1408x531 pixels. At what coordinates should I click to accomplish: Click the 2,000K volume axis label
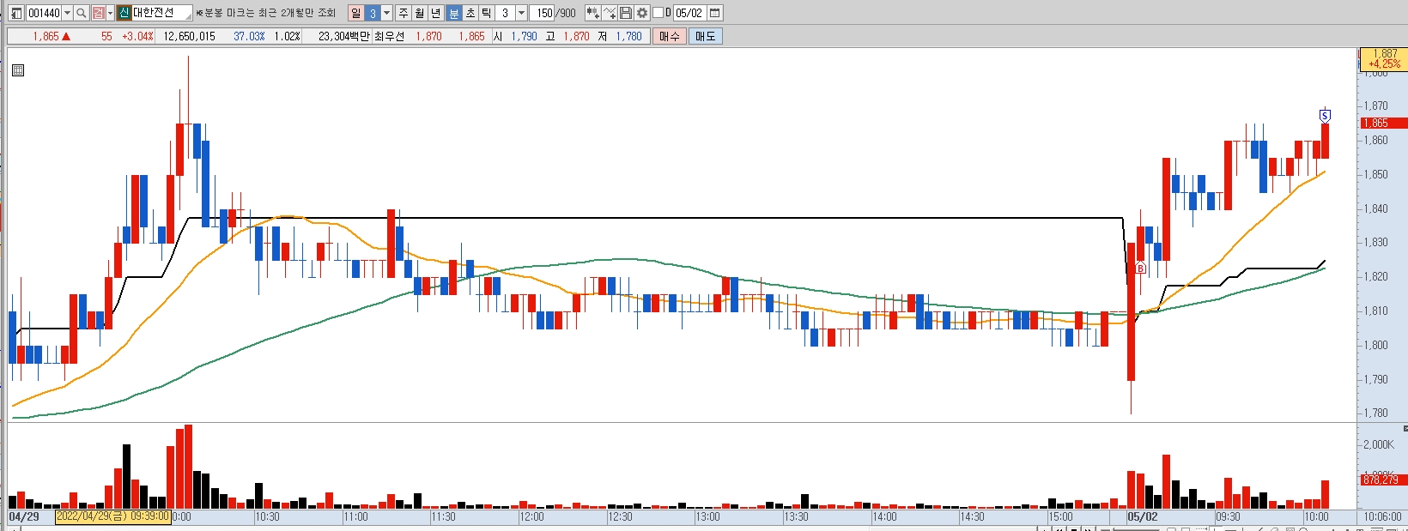pyautogui.click(x=1379, y=444)
